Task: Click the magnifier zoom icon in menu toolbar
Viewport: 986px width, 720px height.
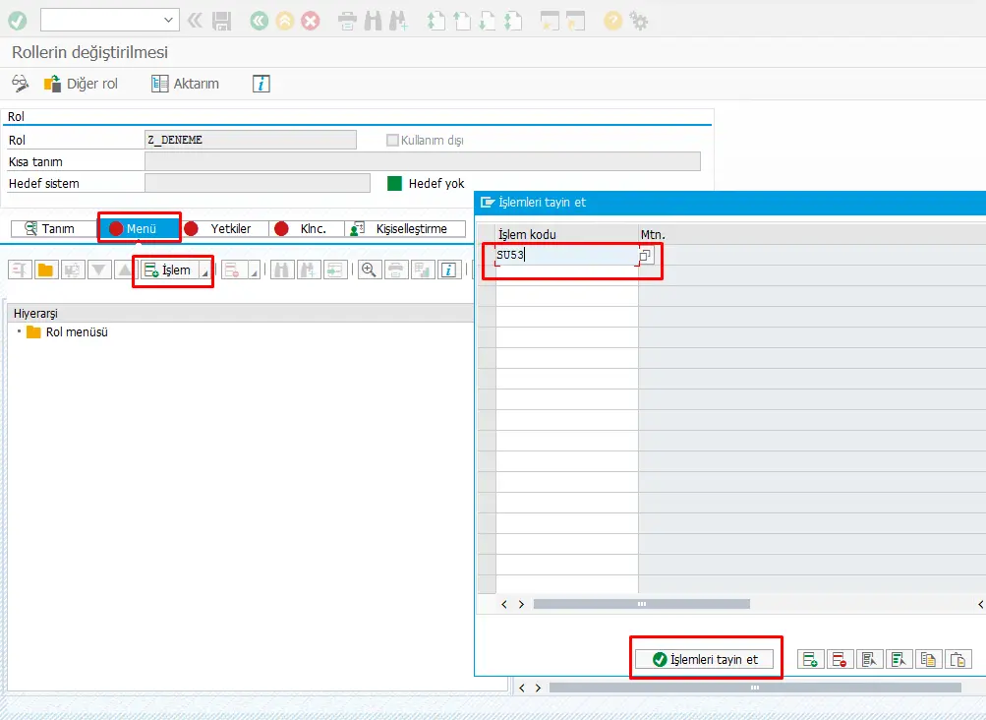Action: (x=370, y=270)
